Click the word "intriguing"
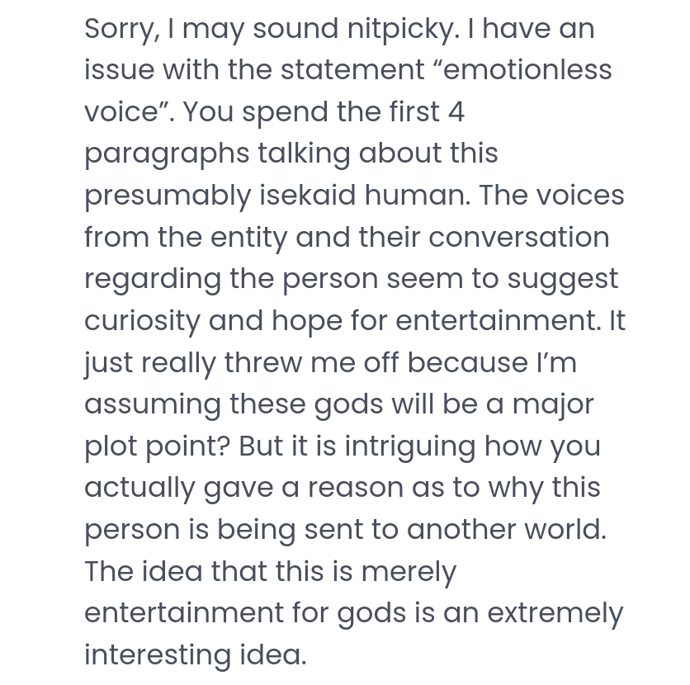 click(409, 446)
